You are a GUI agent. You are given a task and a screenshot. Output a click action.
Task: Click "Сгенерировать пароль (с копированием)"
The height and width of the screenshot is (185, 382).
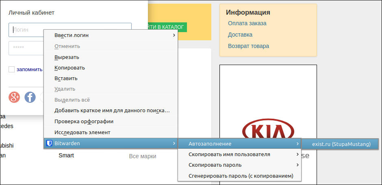tap(241, 176)
